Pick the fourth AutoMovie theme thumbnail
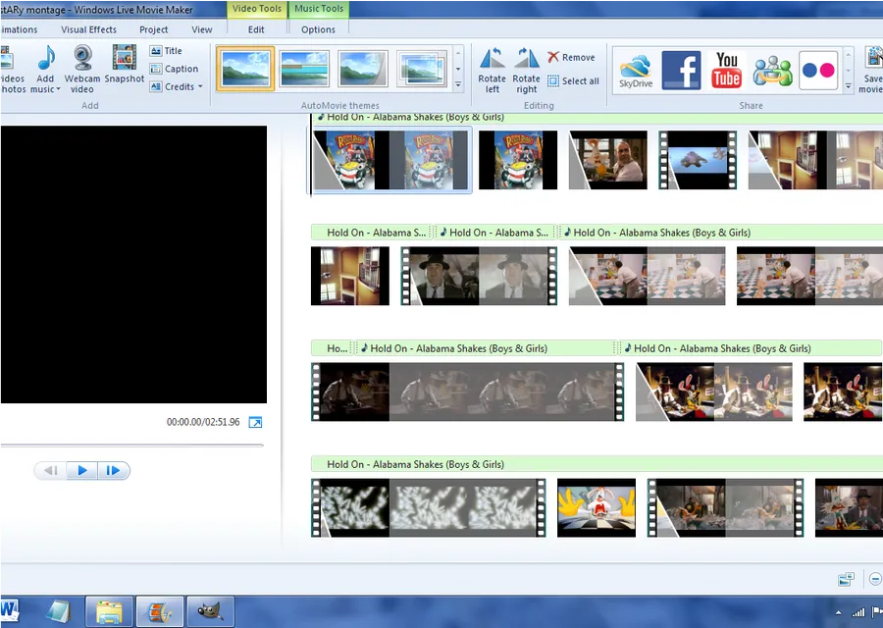This screenshot has width=883, height=628. pos(422,69)
